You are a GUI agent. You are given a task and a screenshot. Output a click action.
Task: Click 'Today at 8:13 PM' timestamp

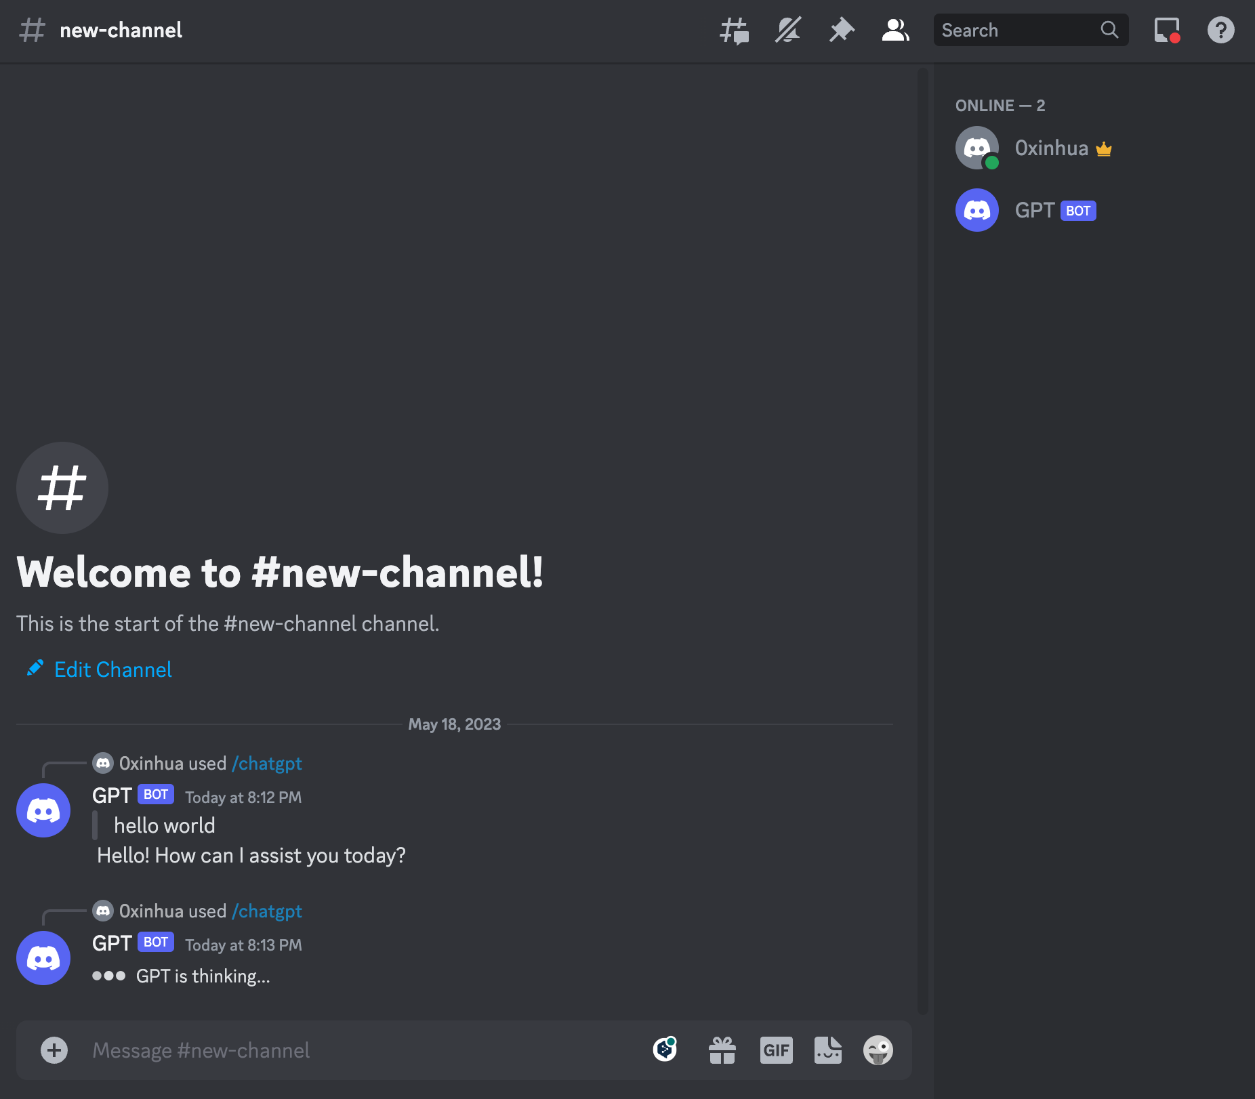pos(243,945)
